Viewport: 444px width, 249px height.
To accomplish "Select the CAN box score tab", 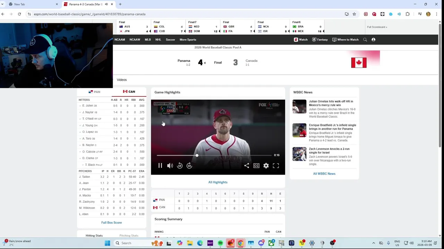I will [x=129, y=92].
